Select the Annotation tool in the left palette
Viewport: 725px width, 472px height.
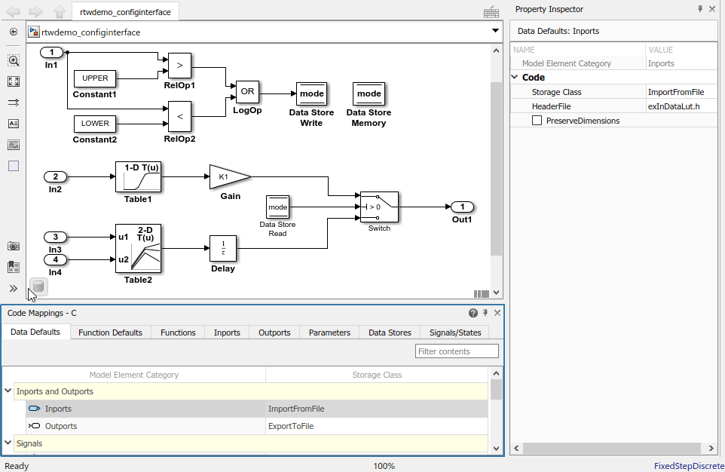[x=13, y=124]
